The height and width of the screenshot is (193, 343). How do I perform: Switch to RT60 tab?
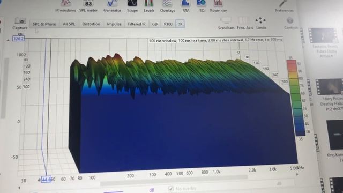(x=168, y=24)
